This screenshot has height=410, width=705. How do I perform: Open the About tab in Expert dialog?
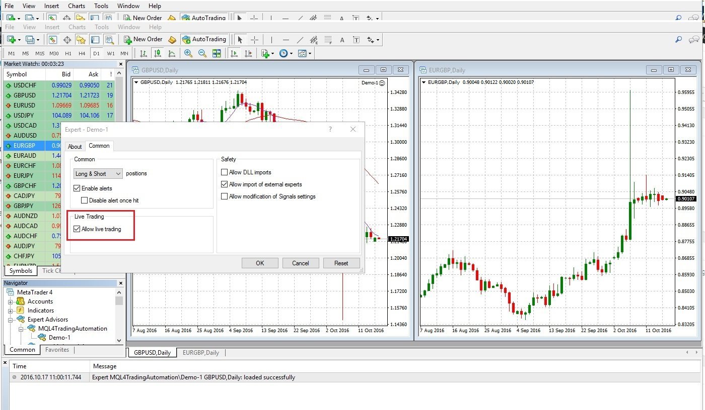[x=75, y=147]
